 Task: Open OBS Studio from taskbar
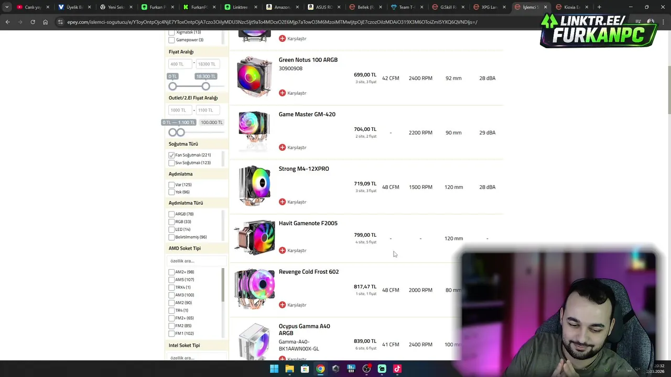366,369
